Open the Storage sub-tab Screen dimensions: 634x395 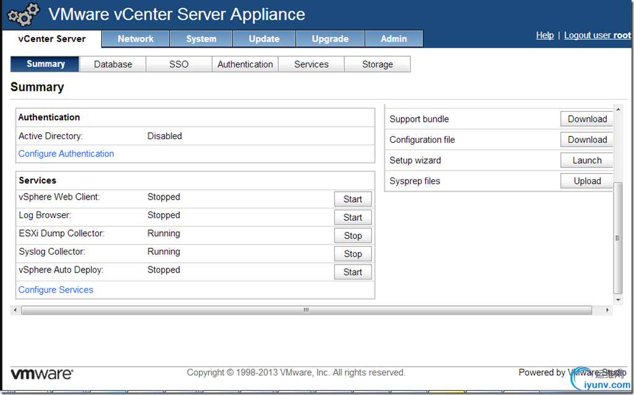click(x=377, y=64)
